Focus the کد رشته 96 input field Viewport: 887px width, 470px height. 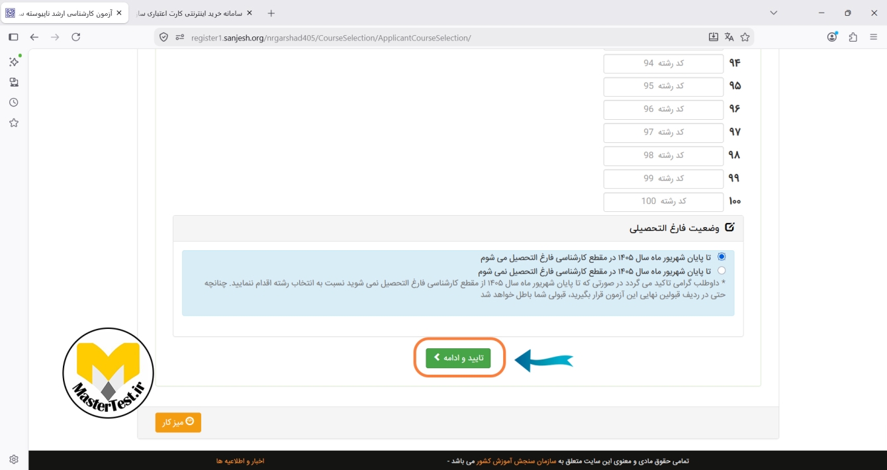[x=663, y=110]
